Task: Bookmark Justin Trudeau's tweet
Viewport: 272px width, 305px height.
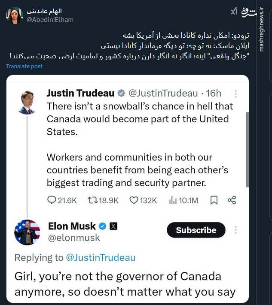Action: [214, 200]
